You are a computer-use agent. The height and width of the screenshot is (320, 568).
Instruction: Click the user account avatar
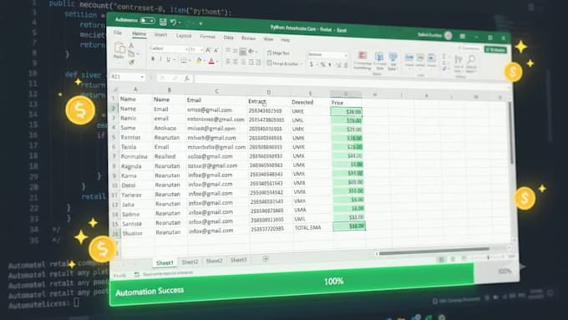pos(448,36)
